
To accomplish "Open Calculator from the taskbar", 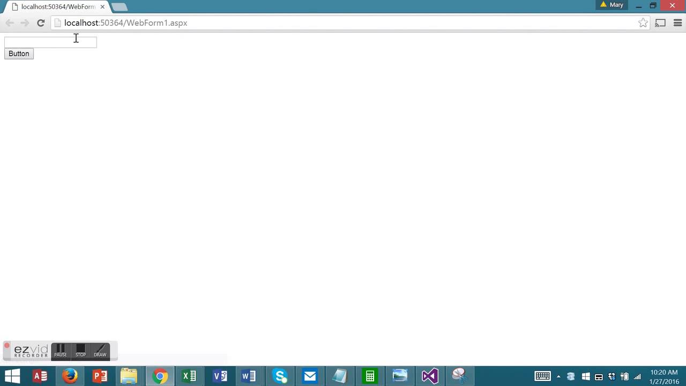I will (370, 376).
